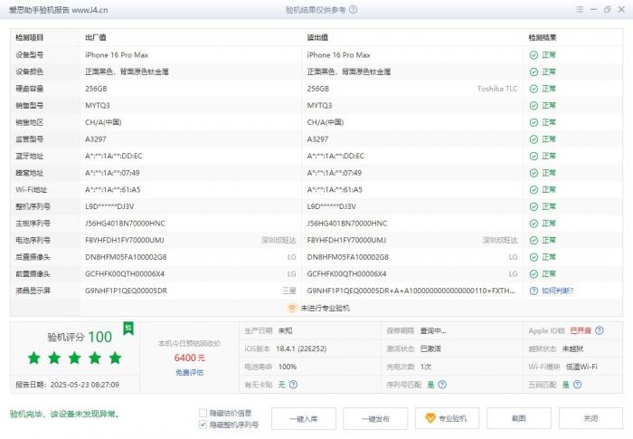Click the help icon next to 五码匹配
The height and width of the screenshot is (439, 633).
[x=578, y=385]
